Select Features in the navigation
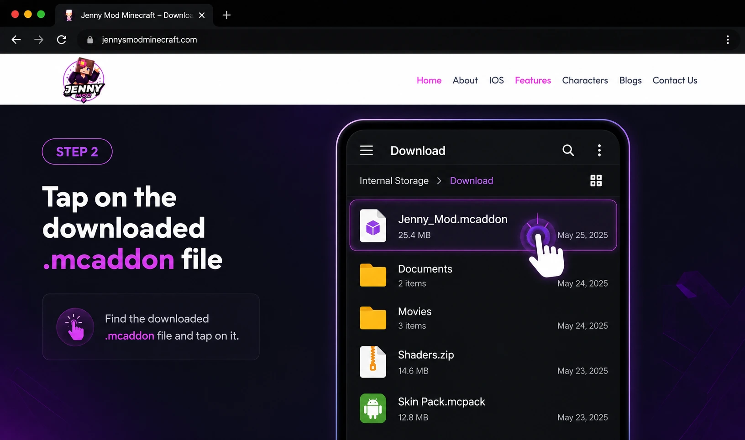This screenshot has height=440, width=745. (533, 80)
